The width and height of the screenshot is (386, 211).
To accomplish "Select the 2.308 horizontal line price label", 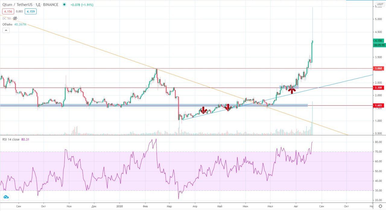I will tap(378, 88).
